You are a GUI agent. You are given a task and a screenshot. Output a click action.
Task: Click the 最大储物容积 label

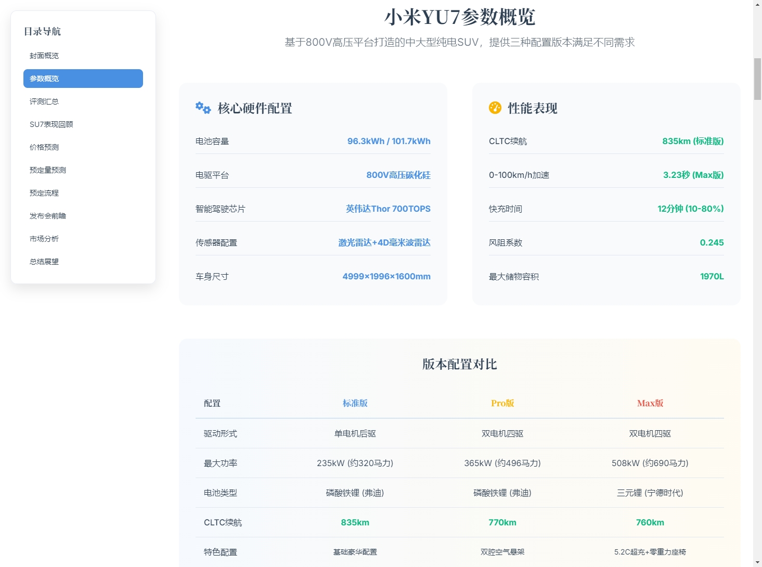pos(514,276)
